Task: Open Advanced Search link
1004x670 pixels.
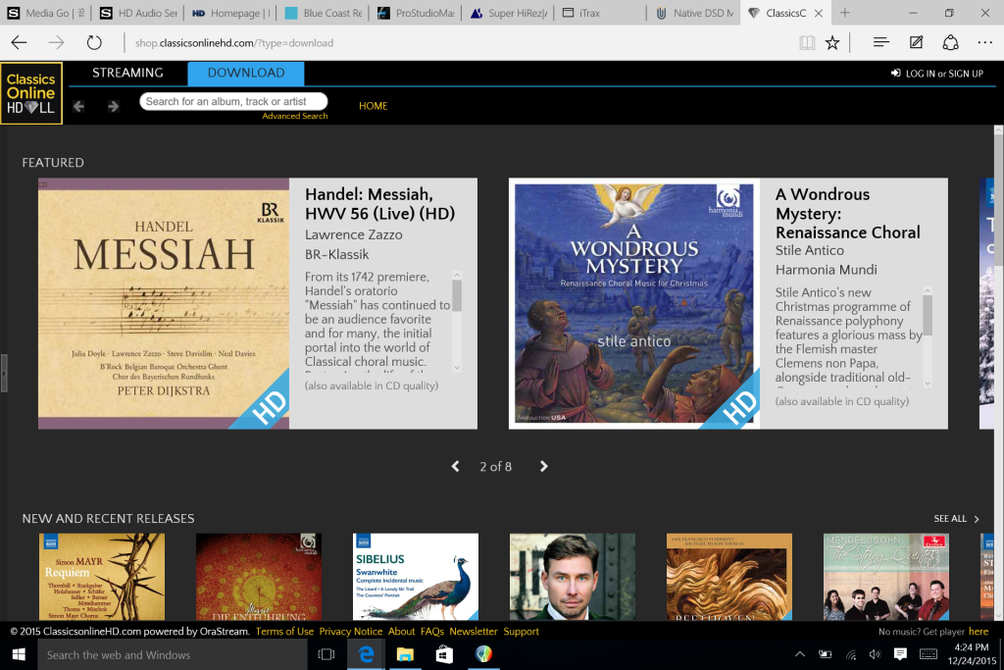Action: pyautogui.click(x=294, y=116)
